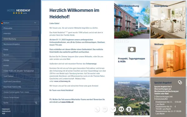Click the German flag icon
Viewport: 187px width, 117px height.
click(x=2, y=23)
